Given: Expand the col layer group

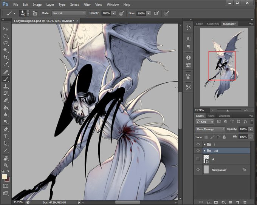Looking at the screenshot, I should tap(204, 151).
